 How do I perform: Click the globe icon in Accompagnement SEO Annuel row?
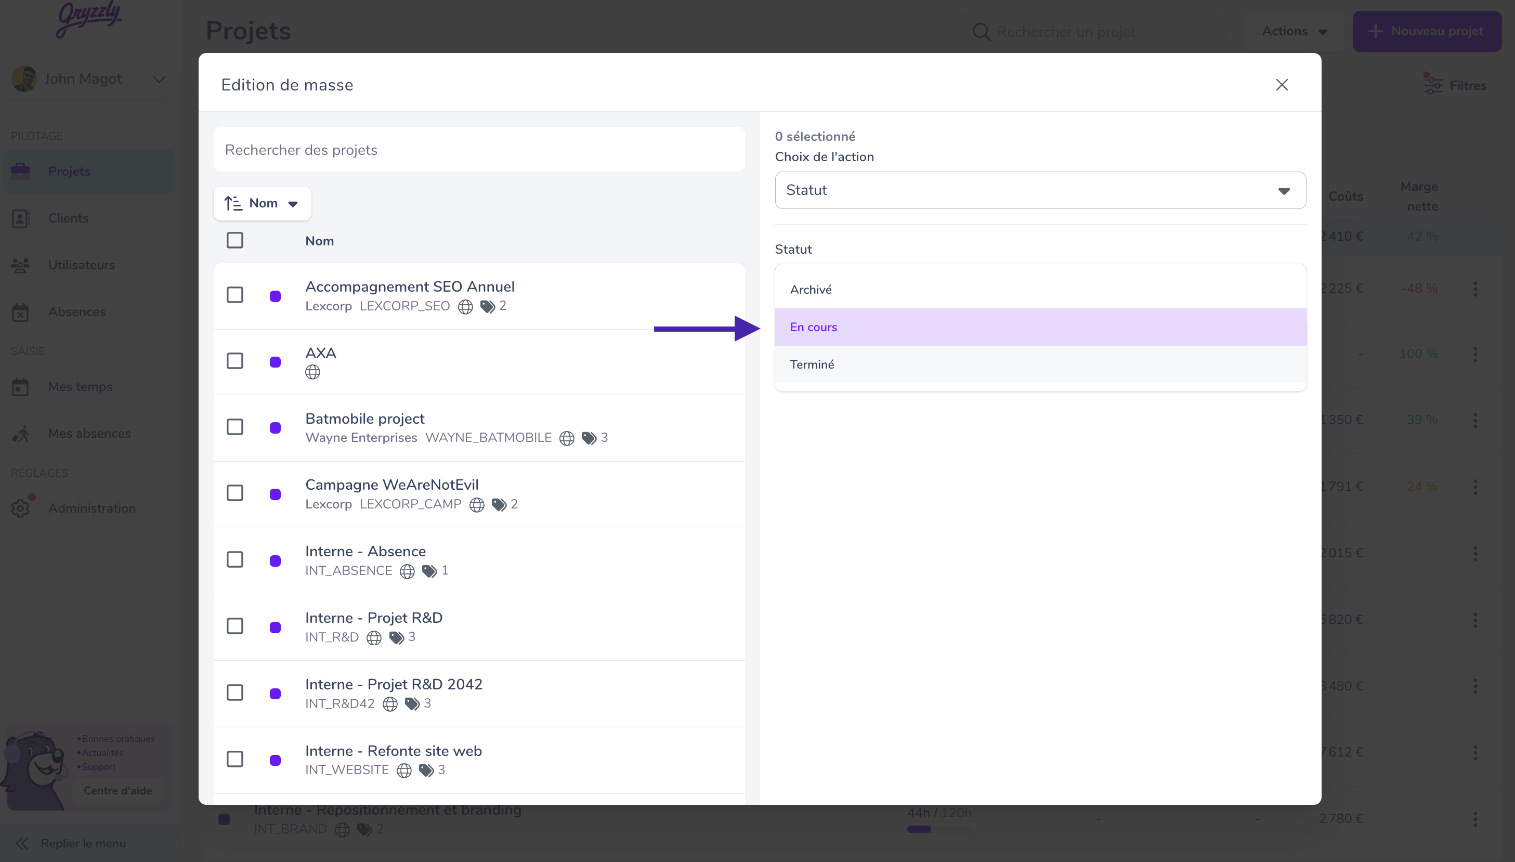pyautogui.click(x=465, y=307)
